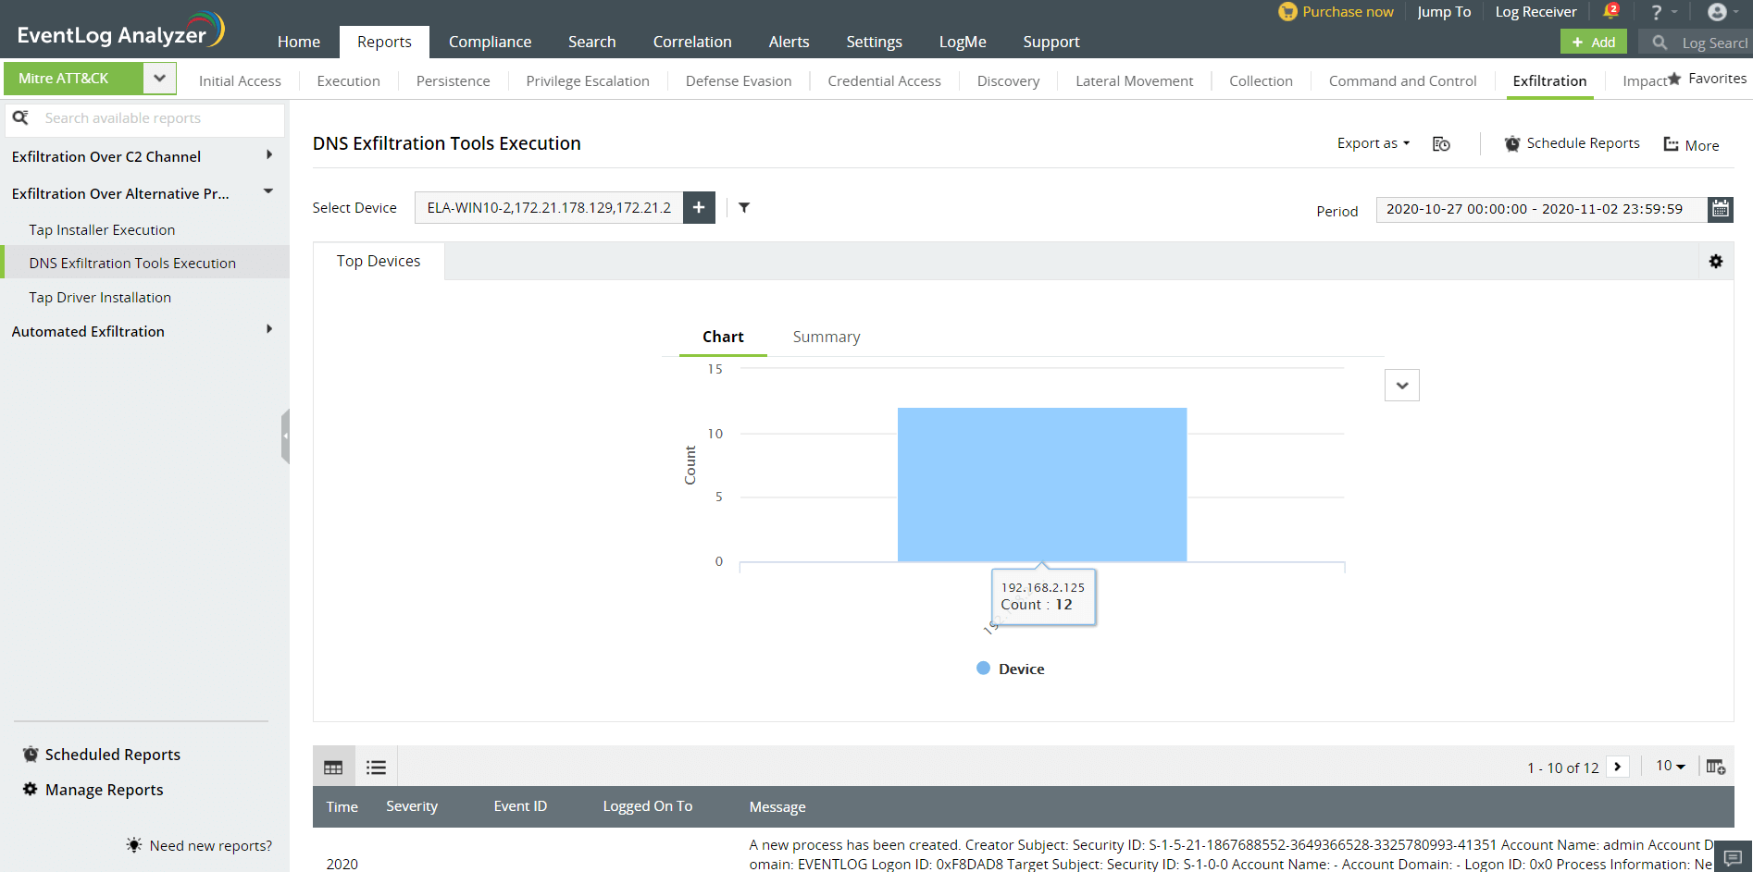Open the Top Devices gear settings

(x=1716, y=262)
